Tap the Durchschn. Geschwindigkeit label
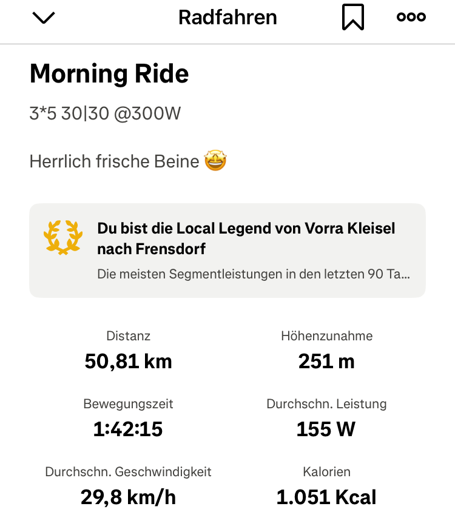Image resolution: width=455 pixels, height=529 pixels. [128, 471]
